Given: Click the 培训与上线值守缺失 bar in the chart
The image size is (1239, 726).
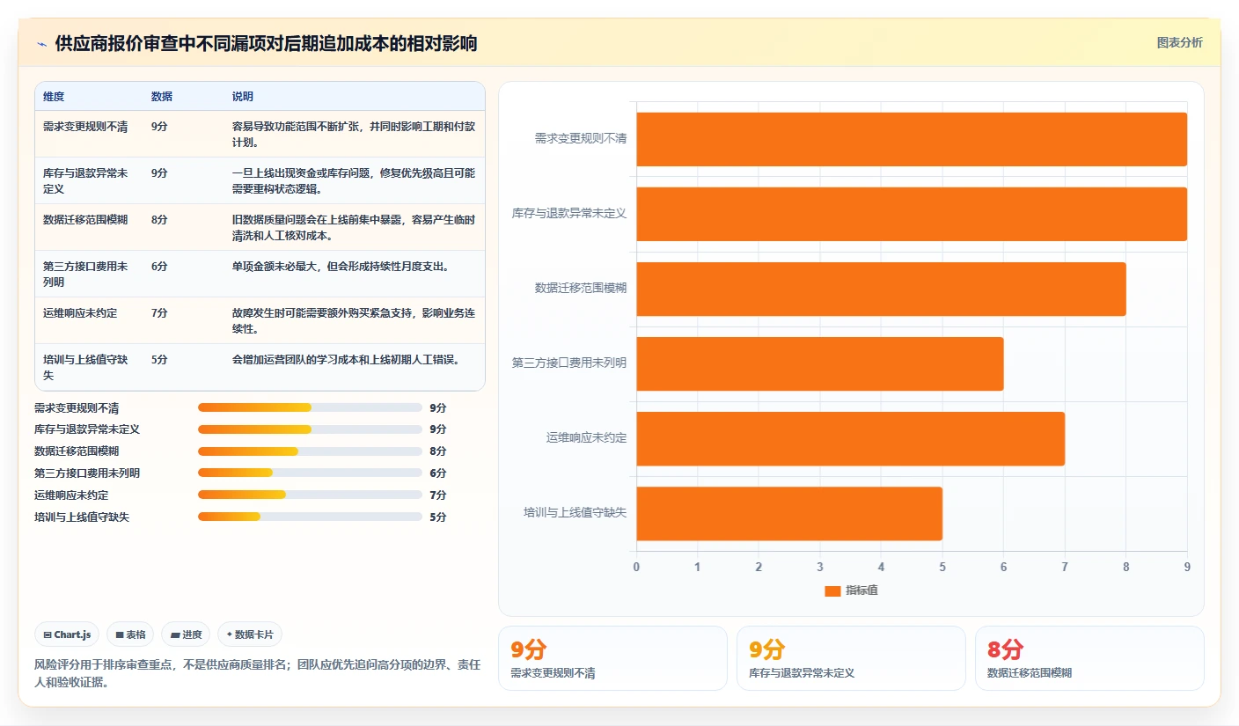Looking at the screenshot, I should [789, 513].
